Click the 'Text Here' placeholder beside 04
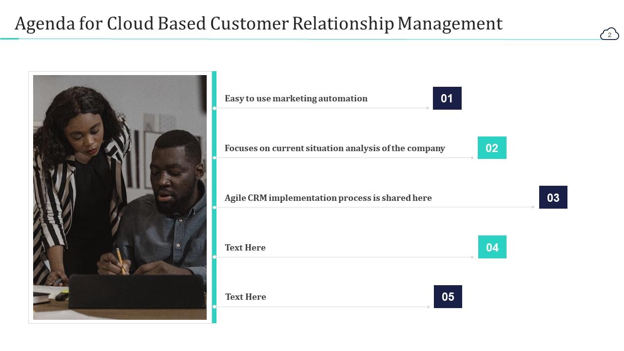Image resolution: width=624 pixels, height=351 pixels. [x=245, y=248]
